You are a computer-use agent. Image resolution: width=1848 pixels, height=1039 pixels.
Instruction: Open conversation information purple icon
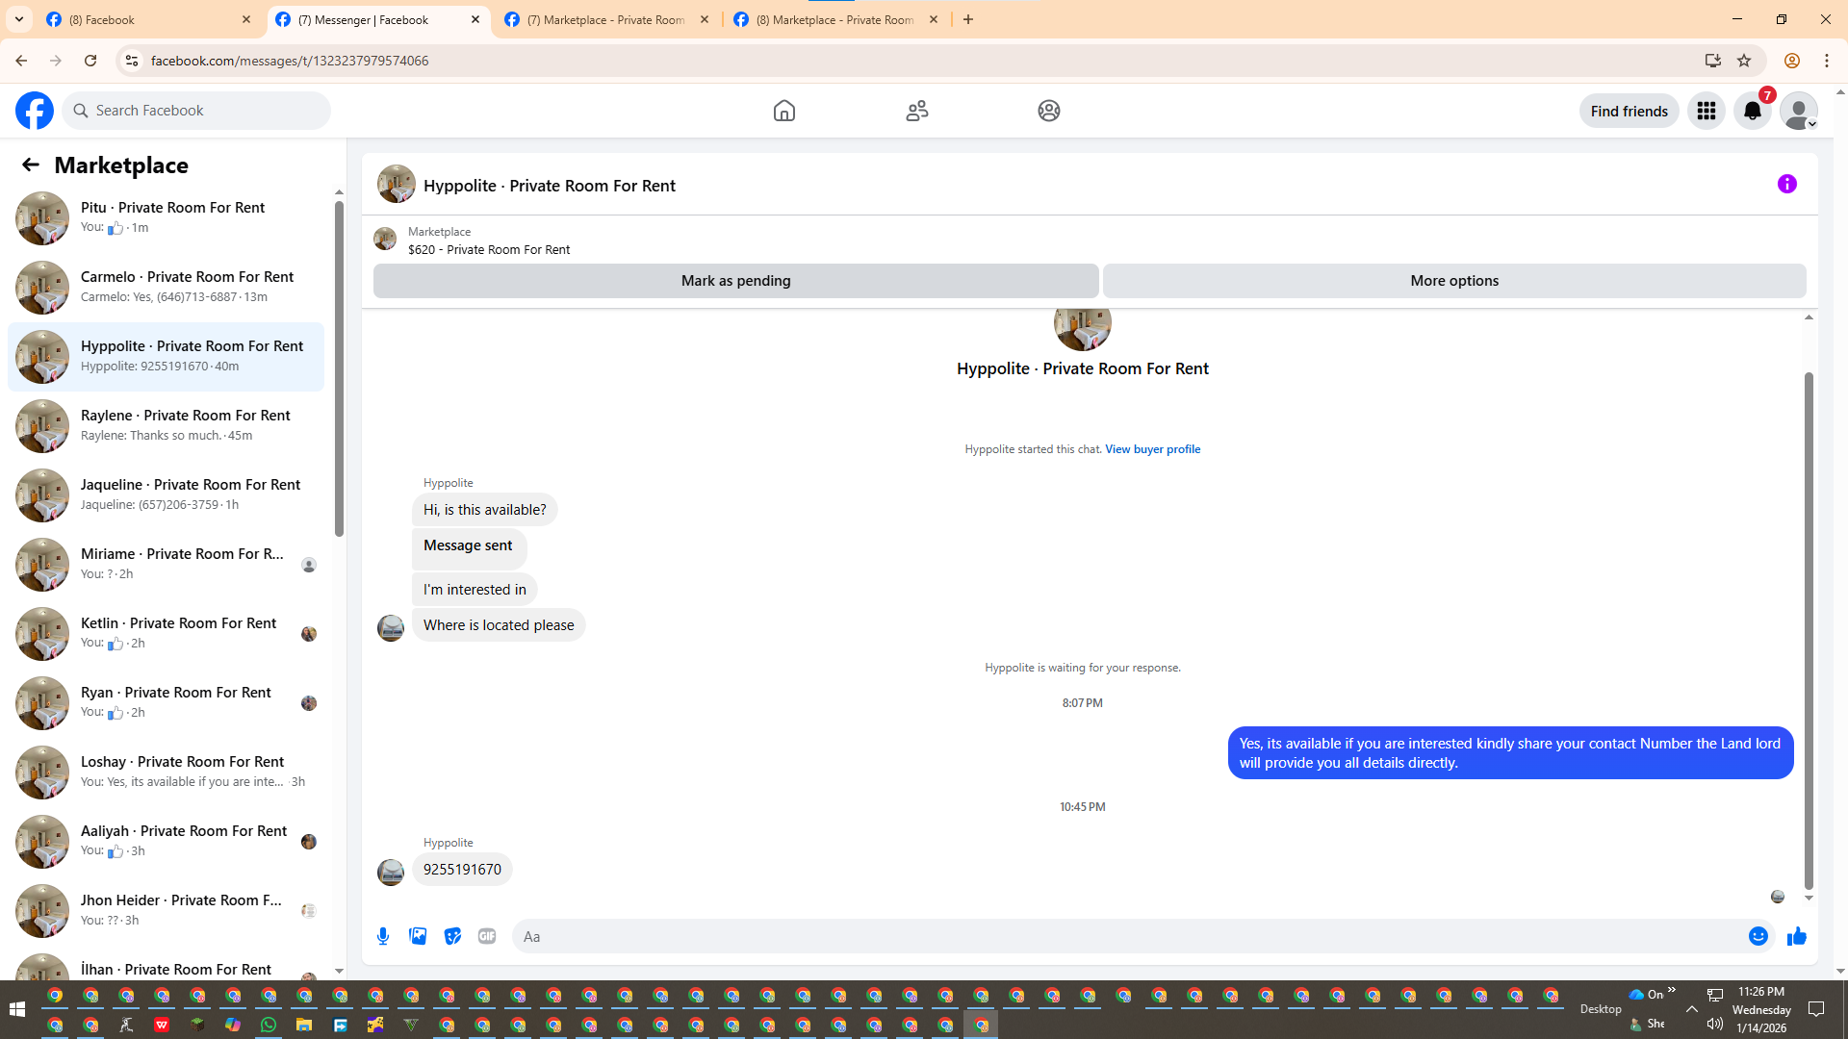[1786, 184]
